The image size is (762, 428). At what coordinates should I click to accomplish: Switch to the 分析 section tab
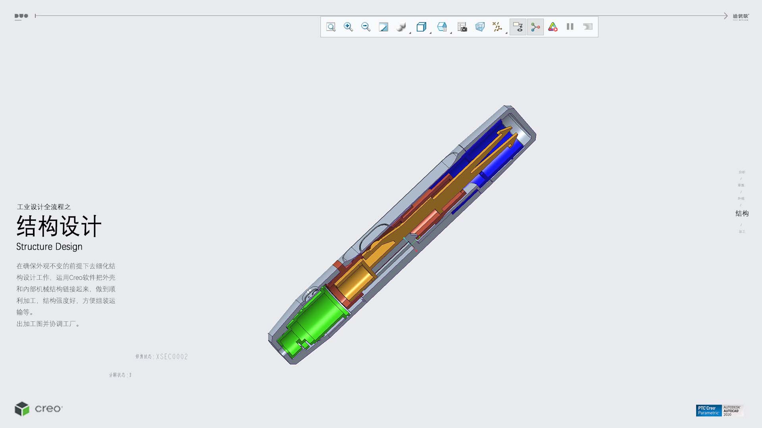(x=742, y=172)
